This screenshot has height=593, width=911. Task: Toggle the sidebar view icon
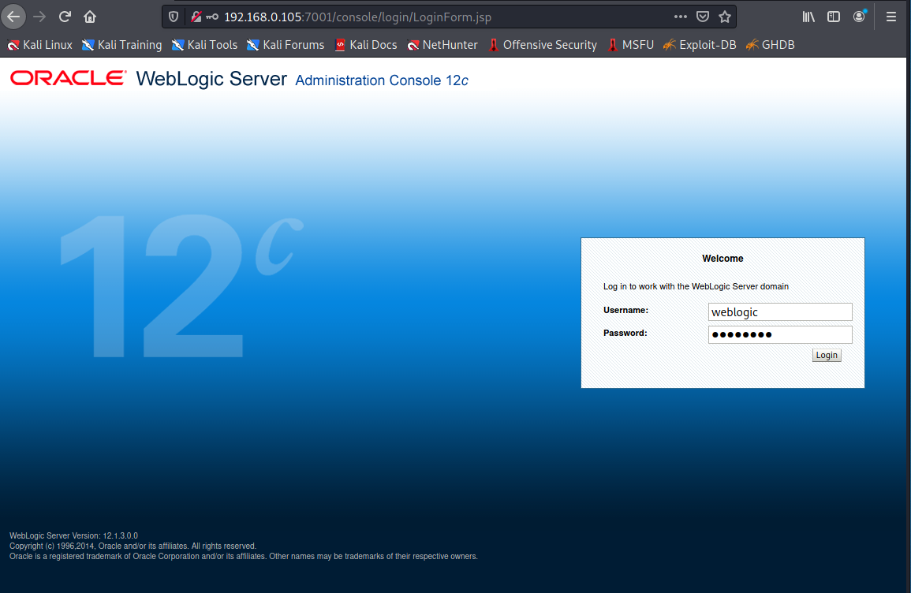pos(834,17)
